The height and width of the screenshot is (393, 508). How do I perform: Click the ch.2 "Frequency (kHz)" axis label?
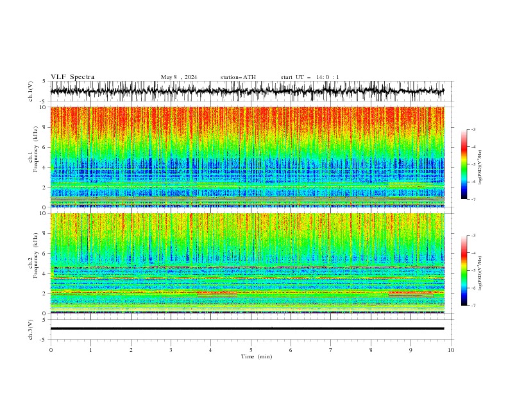coord(36,256)
